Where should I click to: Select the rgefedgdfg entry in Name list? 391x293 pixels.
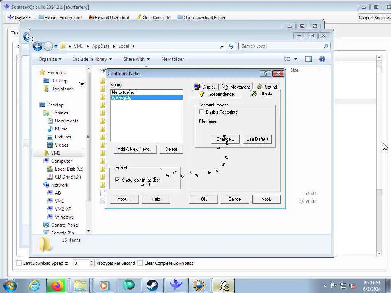click(x=147, y=97)
